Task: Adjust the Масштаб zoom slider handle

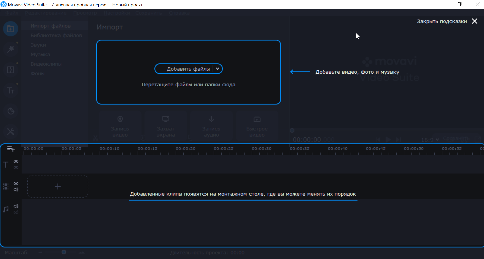Action: [64, 252]
